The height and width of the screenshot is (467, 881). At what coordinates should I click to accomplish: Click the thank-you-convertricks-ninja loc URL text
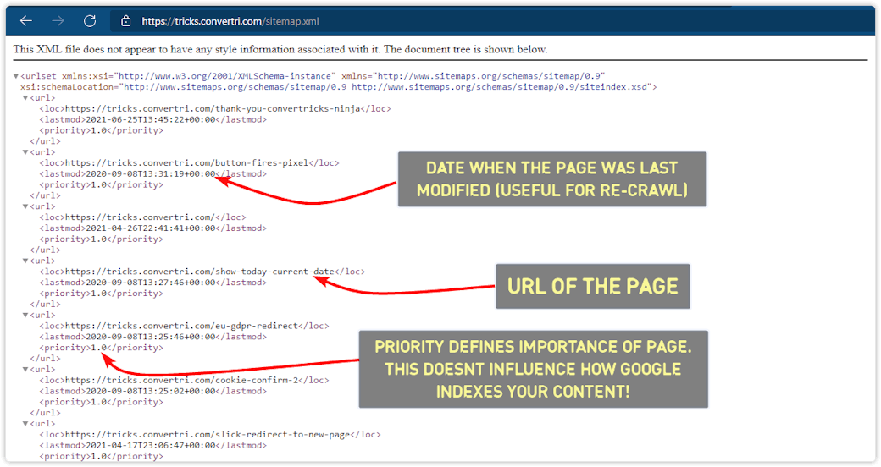pyautogui.click(x=215, y=109)
